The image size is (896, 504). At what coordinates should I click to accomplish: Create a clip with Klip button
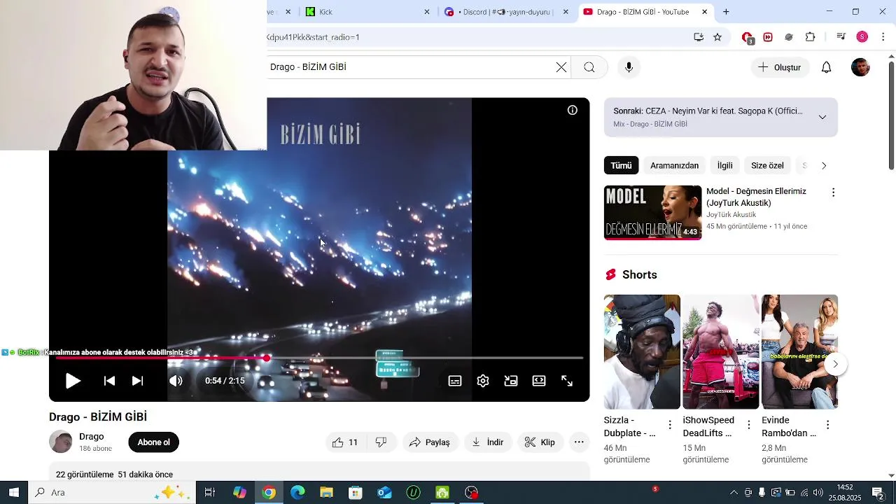(x=540, y=442)
